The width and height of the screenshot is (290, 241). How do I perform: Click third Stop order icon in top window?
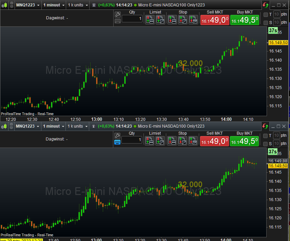[193, 20]
